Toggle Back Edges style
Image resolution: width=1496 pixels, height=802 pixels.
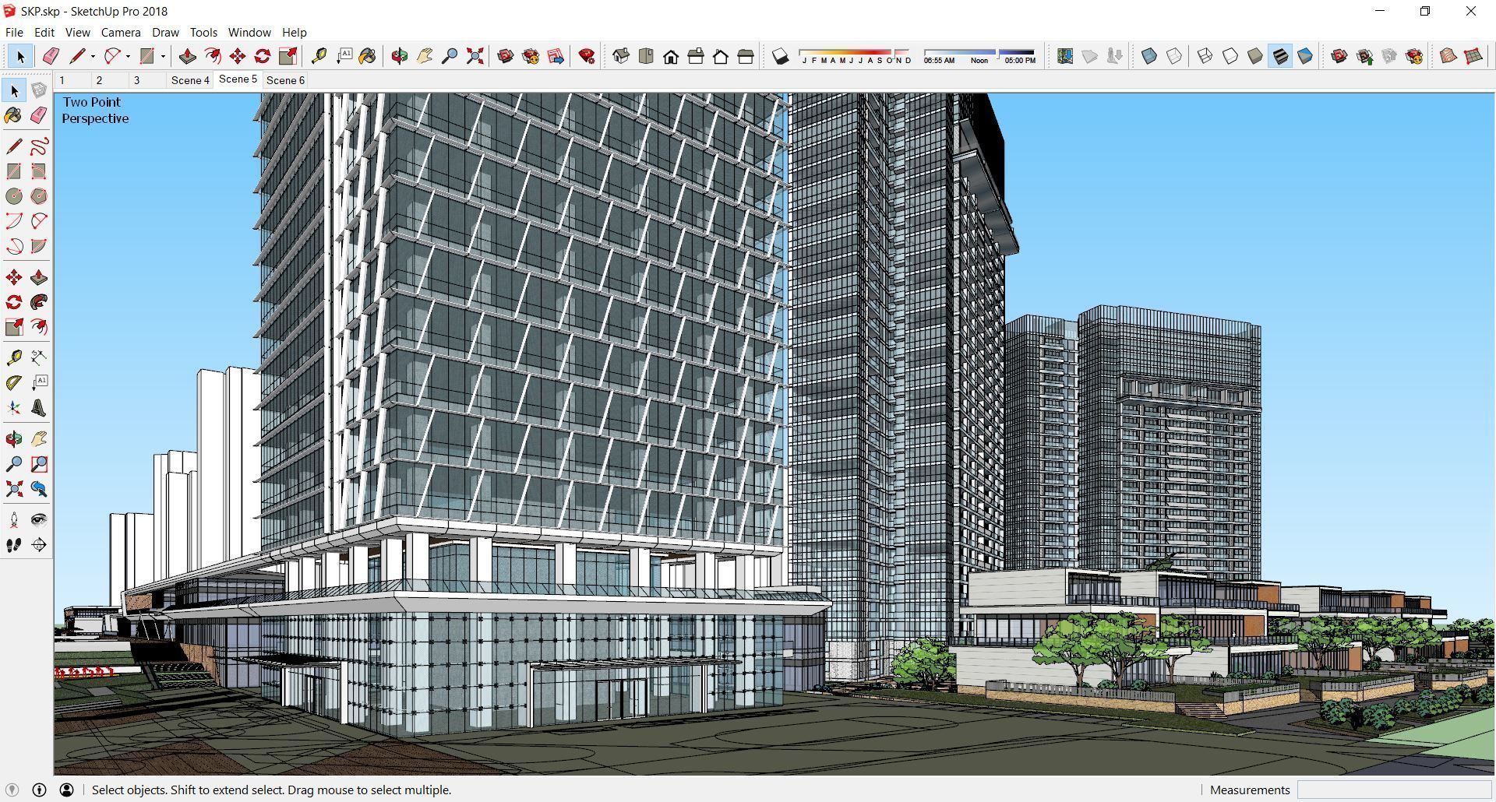tap(1174, 56)
